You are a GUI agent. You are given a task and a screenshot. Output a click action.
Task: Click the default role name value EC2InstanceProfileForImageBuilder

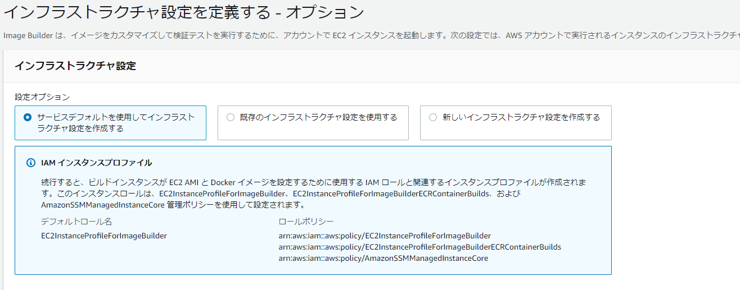pyautogui.click(x=104, y=236)
